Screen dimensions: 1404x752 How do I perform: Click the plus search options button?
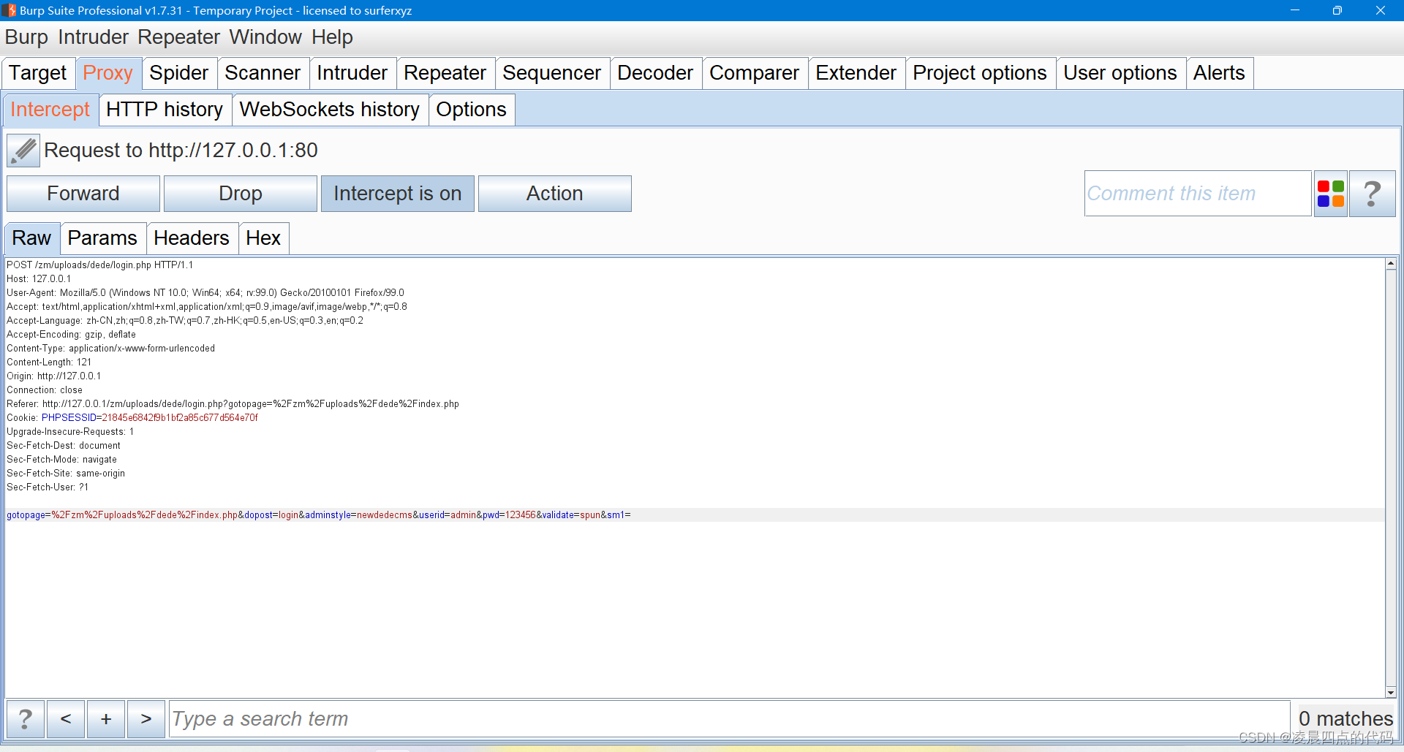tap(106, 719)
